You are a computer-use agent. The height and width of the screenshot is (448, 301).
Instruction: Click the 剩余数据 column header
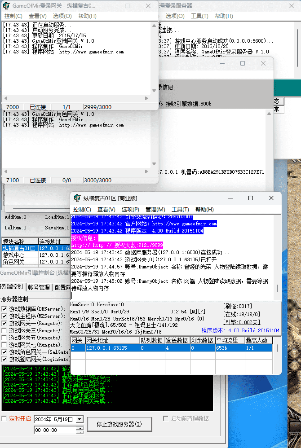203,340
